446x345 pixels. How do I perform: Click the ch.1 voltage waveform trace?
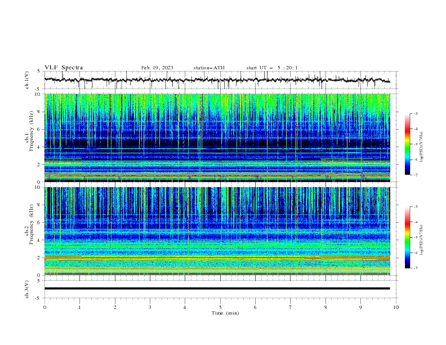click(x=217, y=80)
